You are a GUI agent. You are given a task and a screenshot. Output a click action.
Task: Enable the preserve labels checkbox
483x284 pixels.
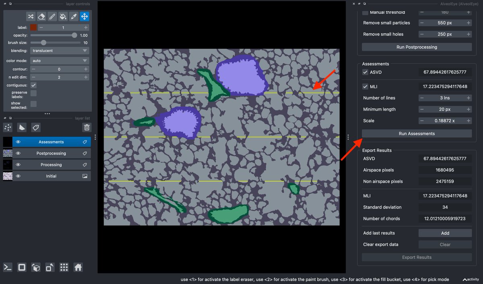(33, 93)
